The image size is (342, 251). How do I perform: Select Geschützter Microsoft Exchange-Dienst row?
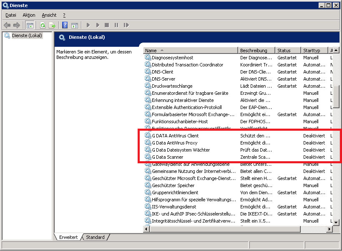[238, 178]
